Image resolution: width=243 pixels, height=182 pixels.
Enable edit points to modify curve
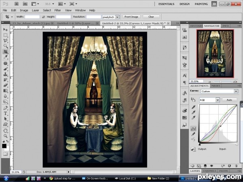pyautogui.click(x=194, y=129)
